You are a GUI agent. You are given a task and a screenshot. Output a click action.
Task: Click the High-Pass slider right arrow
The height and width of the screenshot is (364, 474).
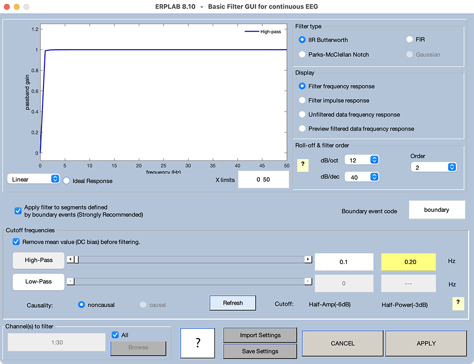point(308,260)
